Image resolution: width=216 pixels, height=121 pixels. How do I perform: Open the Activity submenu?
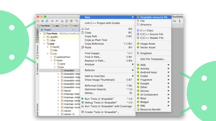pyautogui.click(x=153, y=69)
